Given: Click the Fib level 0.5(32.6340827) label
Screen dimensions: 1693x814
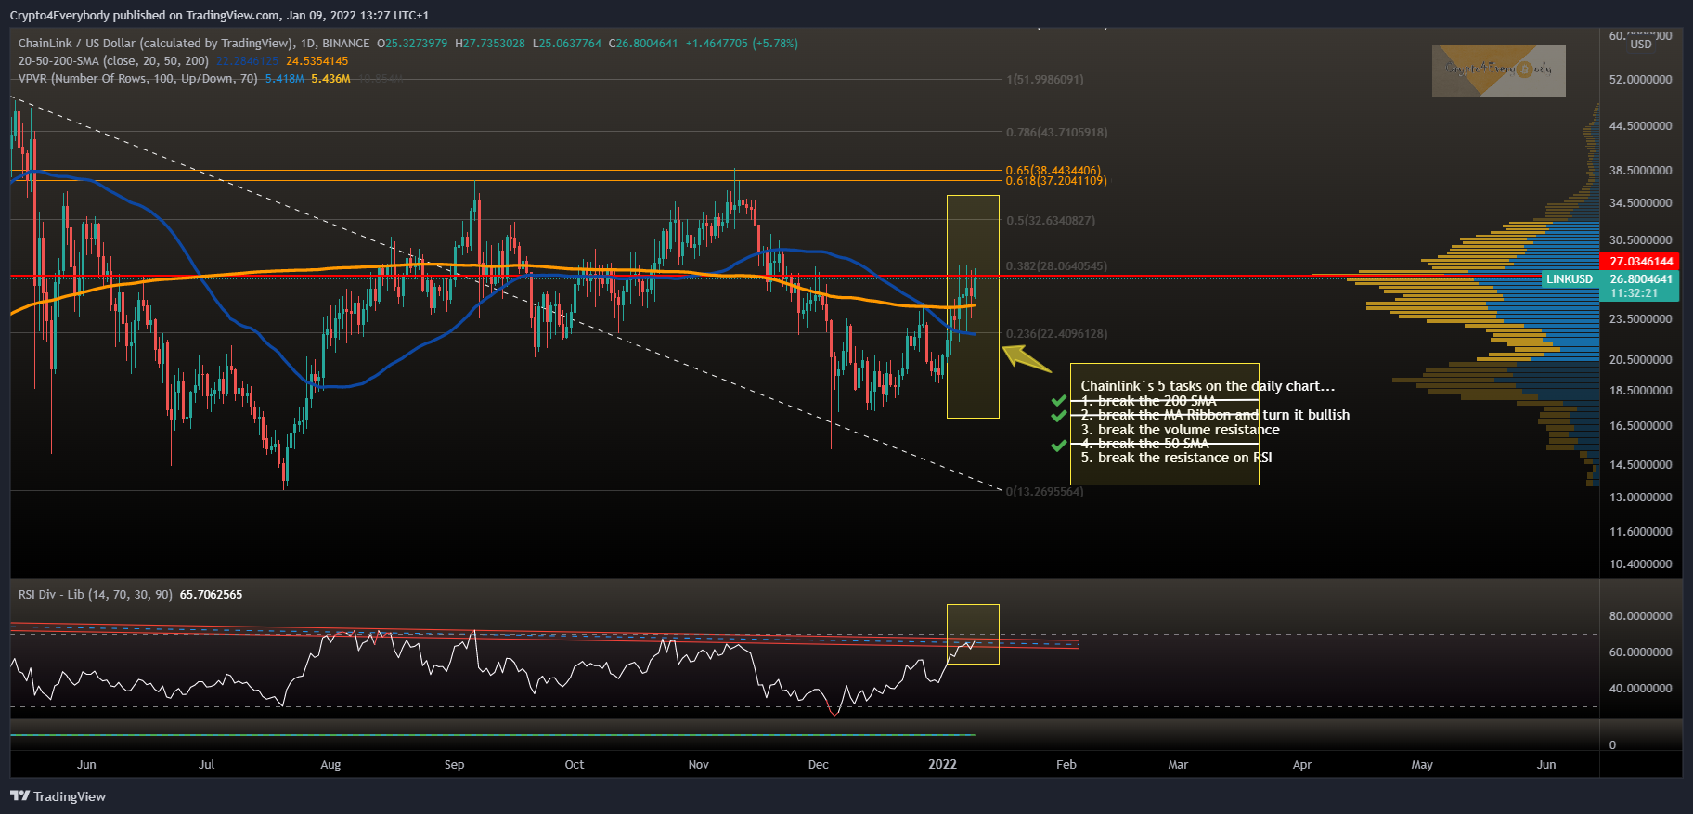Looking at the screenshot, I should 1050,221.
